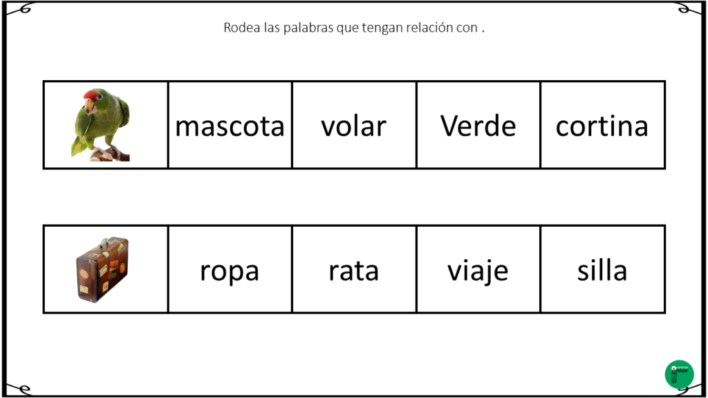Image resolution: width=708 pixels, height=398 pixels.
Task: Click the suitcase's top handle
Action: pyautogui.click(x=105, y=242)
